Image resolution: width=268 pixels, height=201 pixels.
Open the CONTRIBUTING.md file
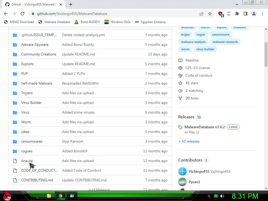point(37,180)
